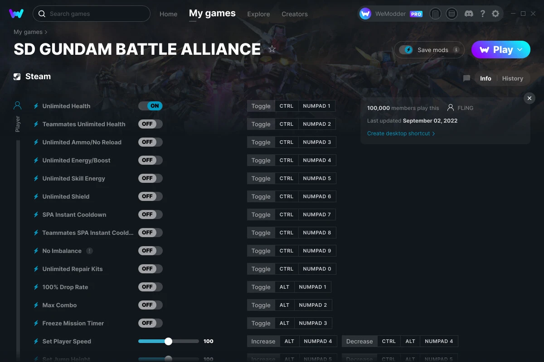Open help using the question mark icon
Screen dimensions: 544x362
coord(482,14)
